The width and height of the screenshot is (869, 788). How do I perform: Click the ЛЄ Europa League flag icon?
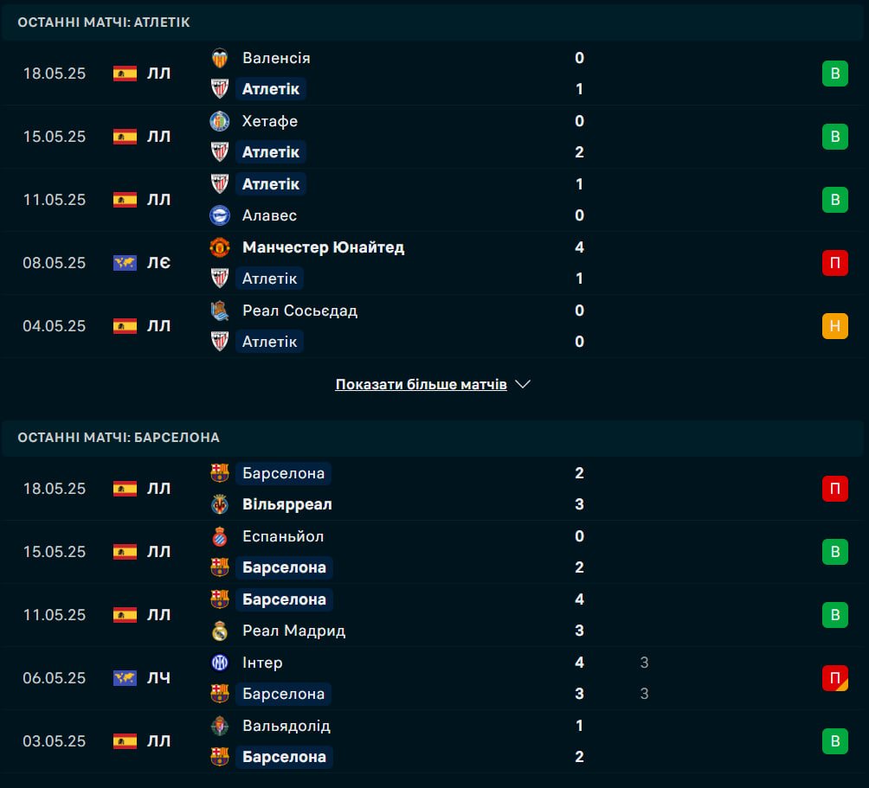pyautogui.click(x=125, y=262)
